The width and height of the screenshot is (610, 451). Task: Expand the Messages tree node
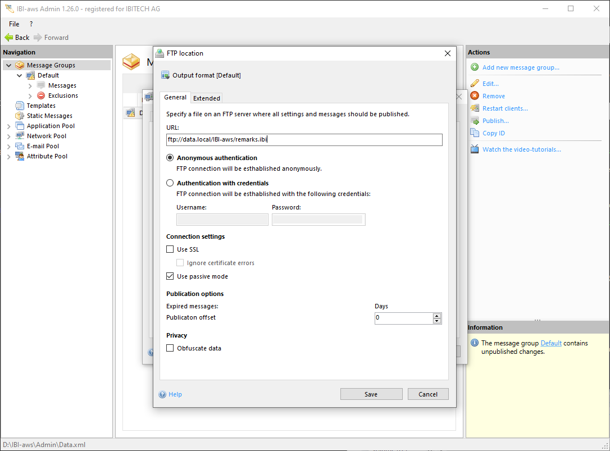30,86
